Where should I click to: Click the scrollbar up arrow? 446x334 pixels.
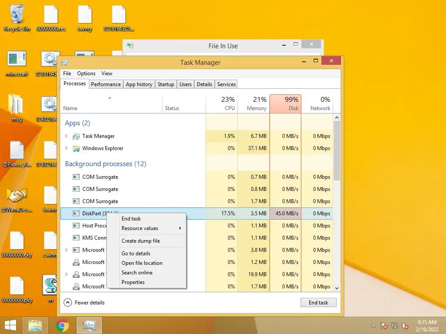click(x=337, y=117)
